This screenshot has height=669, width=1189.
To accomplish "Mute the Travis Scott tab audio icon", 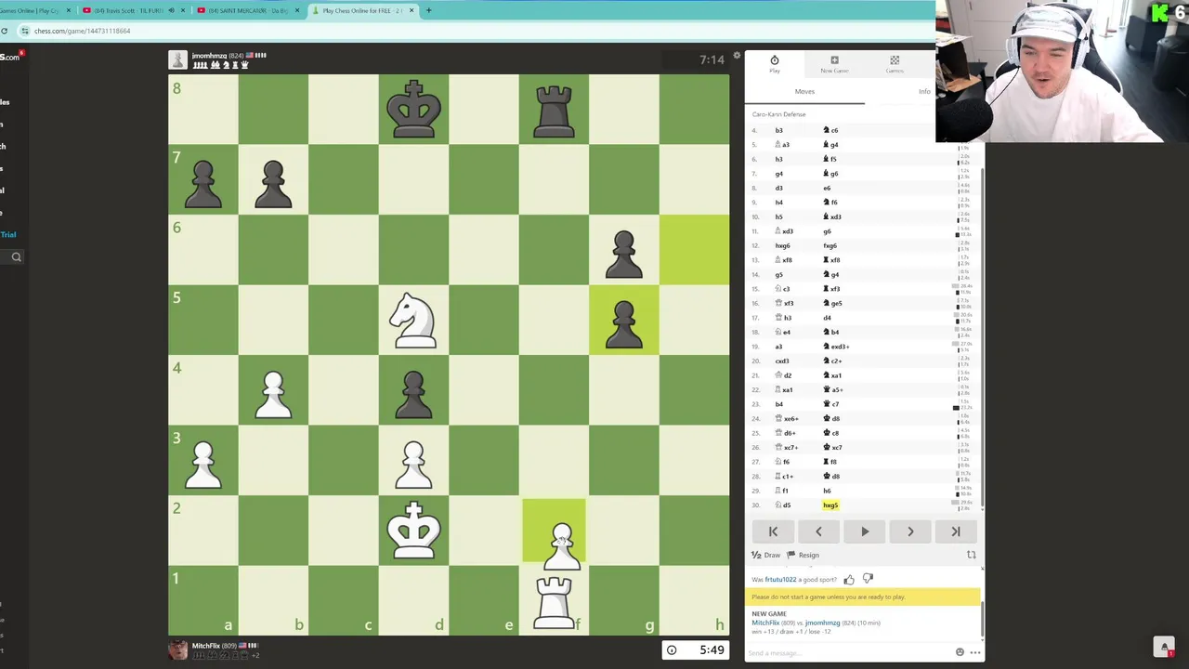I will [171, 10].
